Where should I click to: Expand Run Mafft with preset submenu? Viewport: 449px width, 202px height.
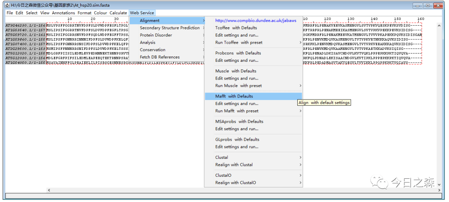[237, 111]
